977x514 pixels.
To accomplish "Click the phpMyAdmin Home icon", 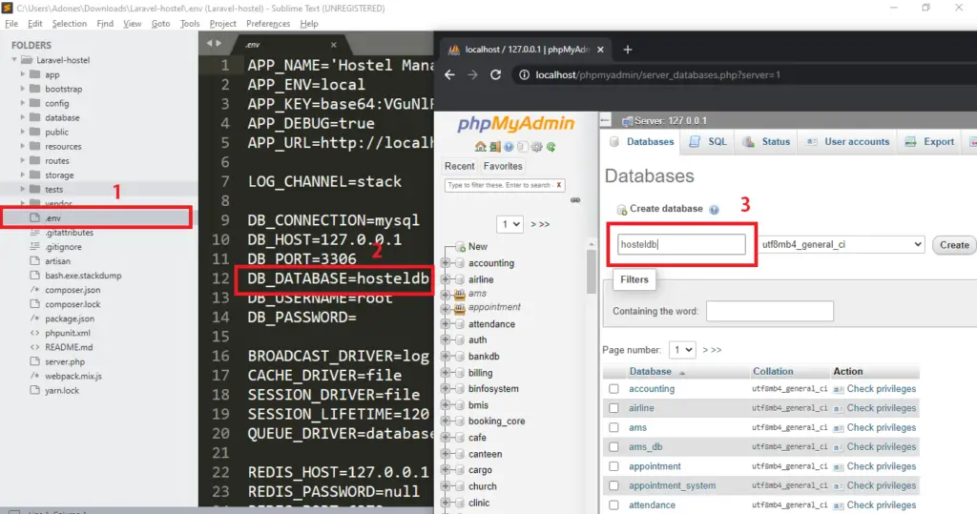I will pos(483,147).
